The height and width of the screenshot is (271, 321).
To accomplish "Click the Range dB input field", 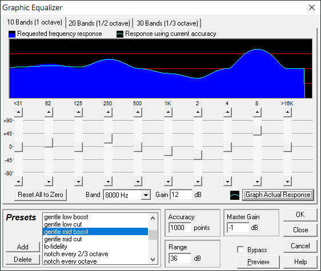I will tap(180, 258).
